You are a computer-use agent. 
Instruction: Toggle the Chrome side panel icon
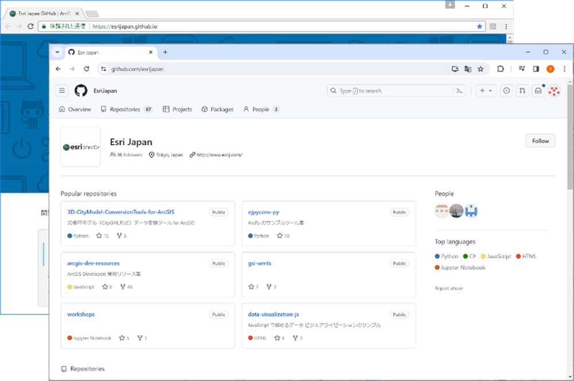click(536, 69)
